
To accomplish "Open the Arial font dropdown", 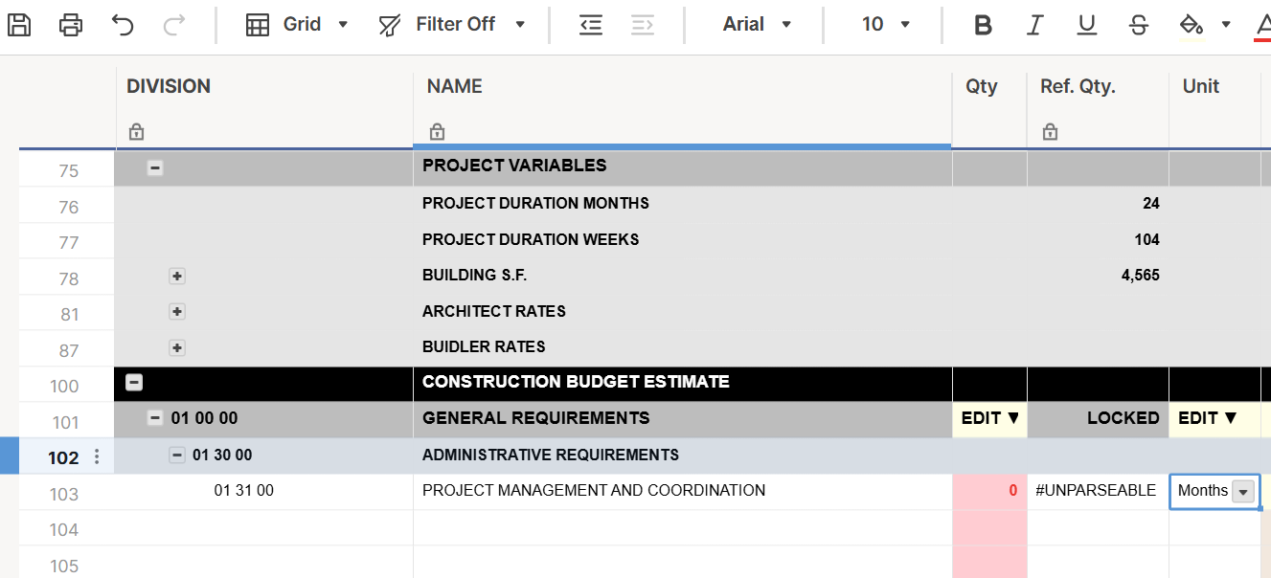I will [x=757, y=24].
